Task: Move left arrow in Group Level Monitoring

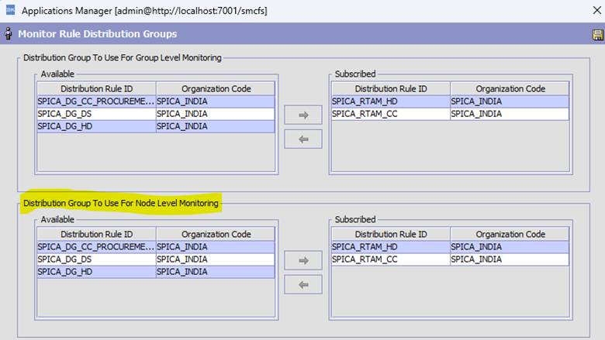Action: pyautogui.click(x=303, y=139)
